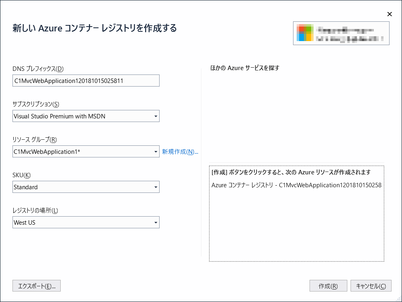Click the DNS prefix input field
402x302 pixels.
(x=86, y=81)
